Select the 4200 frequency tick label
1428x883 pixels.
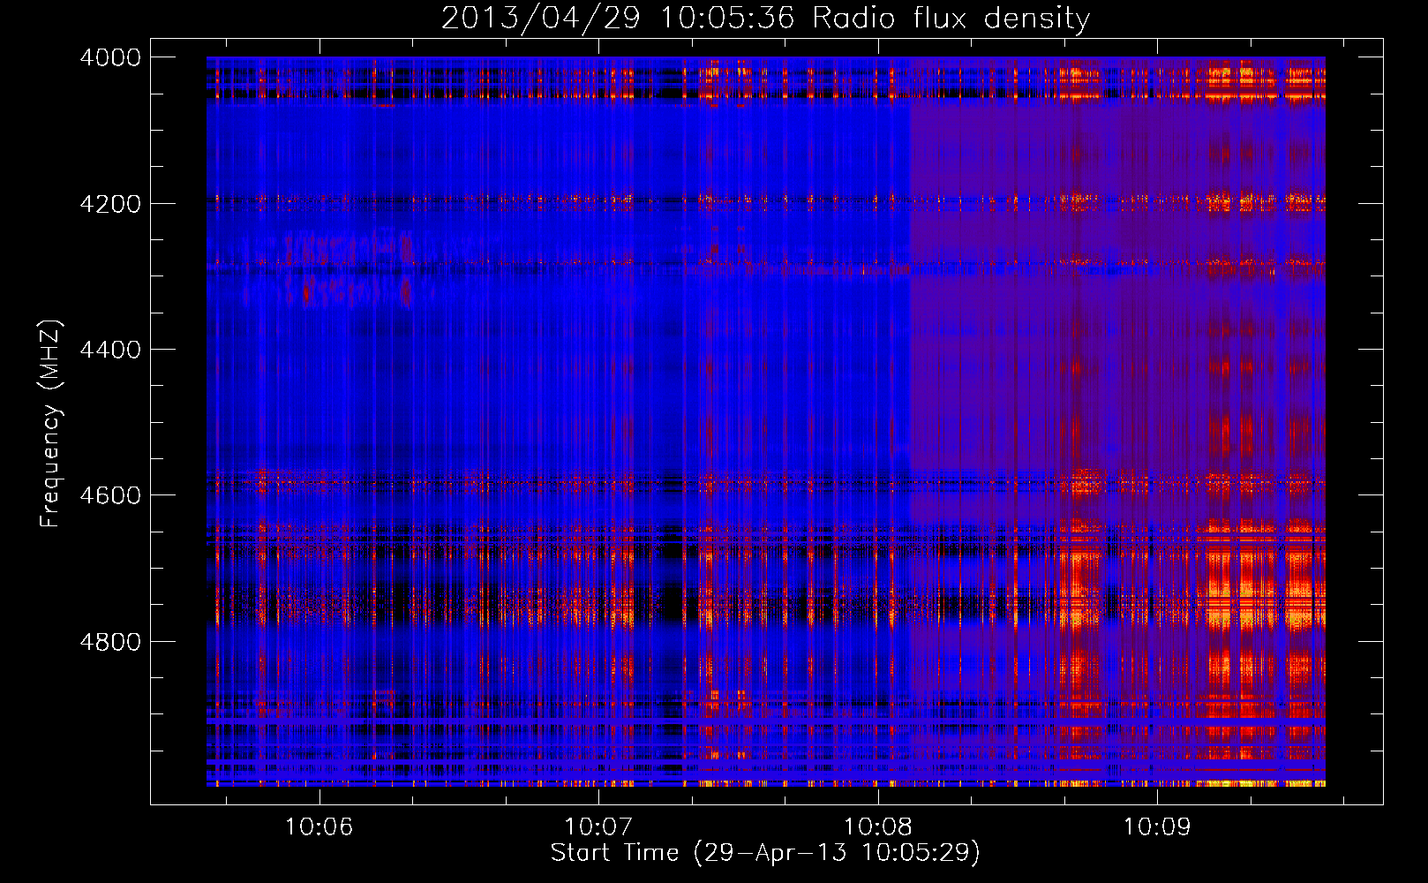pyautogui.click(x=110, y=204)
